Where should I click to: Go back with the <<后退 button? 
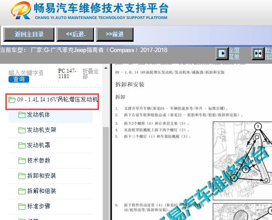coord(75,35)
